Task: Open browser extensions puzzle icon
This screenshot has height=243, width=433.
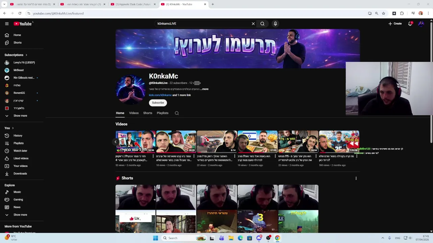Action: click(x=402, y=13)
